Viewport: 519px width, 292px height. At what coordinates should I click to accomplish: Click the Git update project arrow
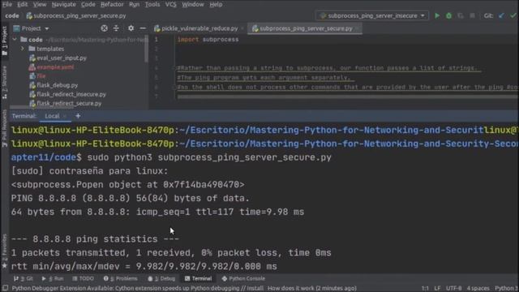coord(501,15)
